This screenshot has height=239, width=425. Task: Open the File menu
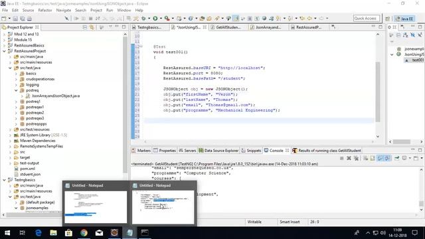click(x=5, y=11)
